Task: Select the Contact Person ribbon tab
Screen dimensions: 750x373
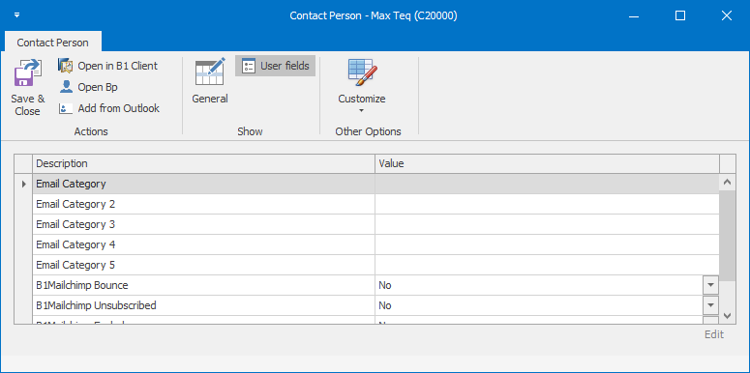Action: coord(53,43)
